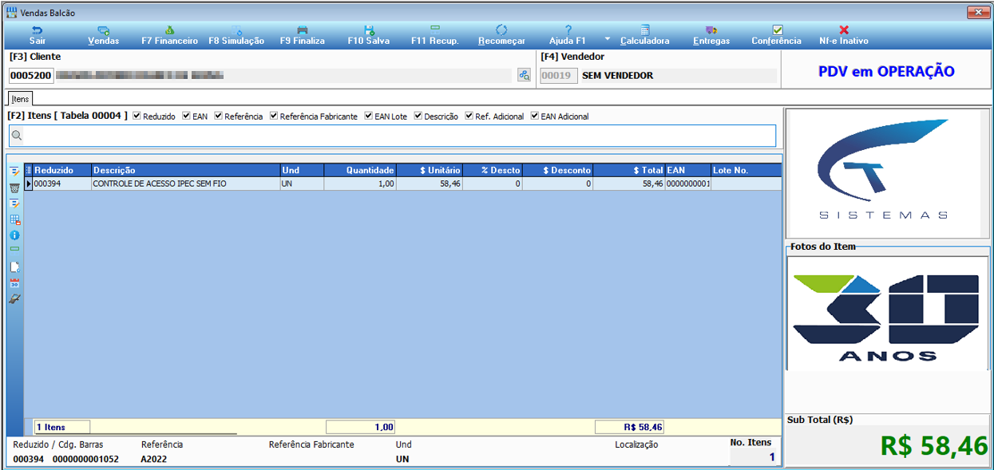Click the vendedor code field 00019
The image size is (994, 470).
tap(559, 76)
